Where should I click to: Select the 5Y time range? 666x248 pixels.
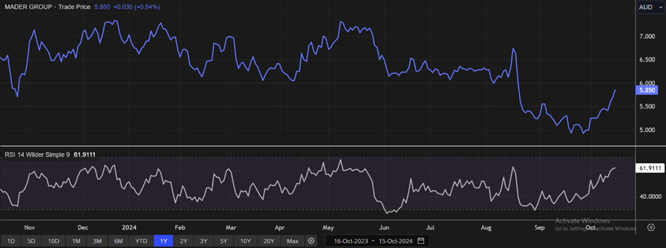224,241
